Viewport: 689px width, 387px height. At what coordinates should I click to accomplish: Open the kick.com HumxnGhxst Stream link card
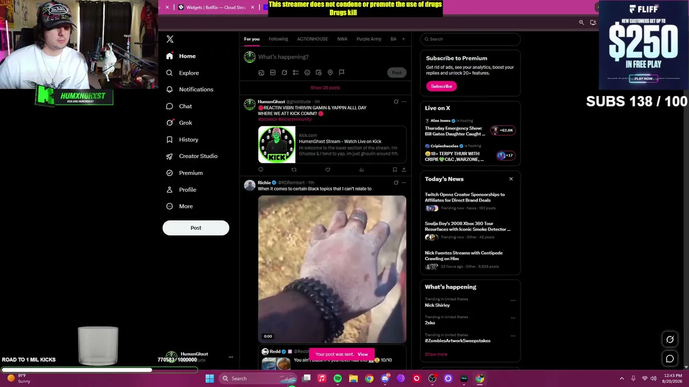332,145
